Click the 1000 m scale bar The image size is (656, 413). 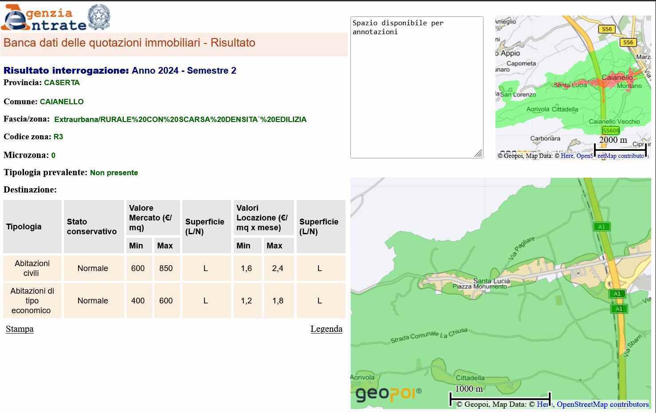click(500, 398)
